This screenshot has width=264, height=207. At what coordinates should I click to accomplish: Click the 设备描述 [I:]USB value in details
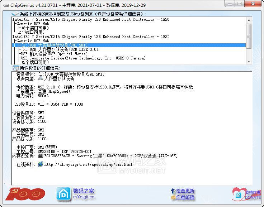(x=71, y=74)
